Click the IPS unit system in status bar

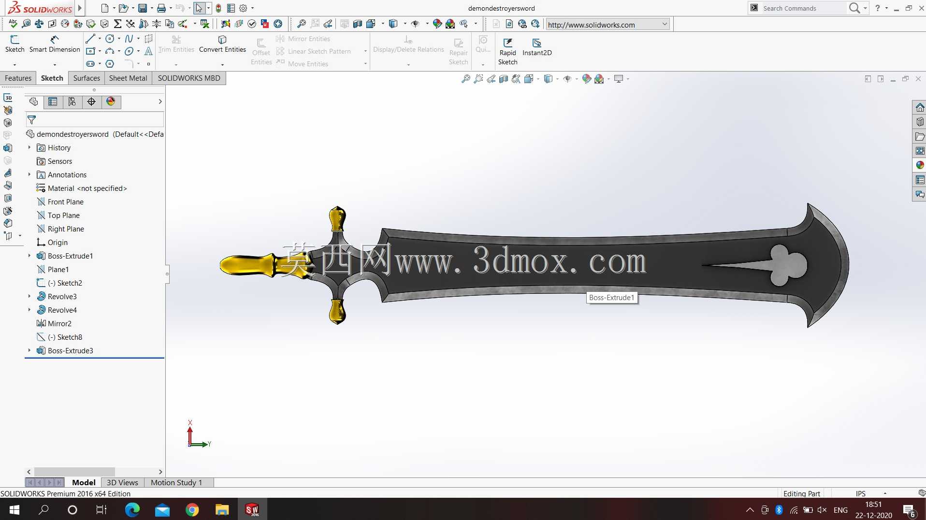[860, 493]
